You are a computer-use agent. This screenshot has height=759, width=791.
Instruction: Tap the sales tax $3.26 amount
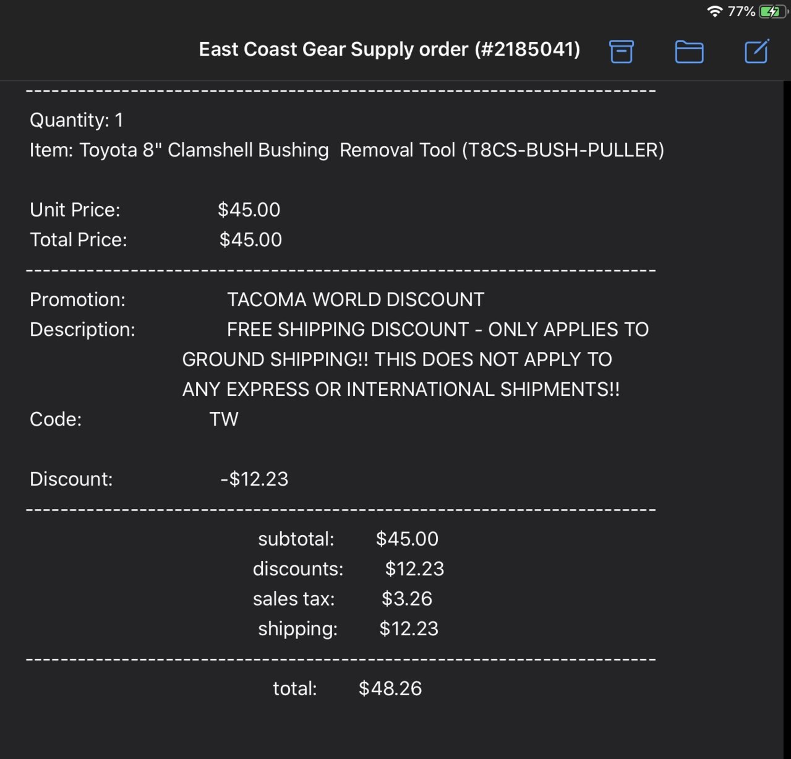(407, 599)
